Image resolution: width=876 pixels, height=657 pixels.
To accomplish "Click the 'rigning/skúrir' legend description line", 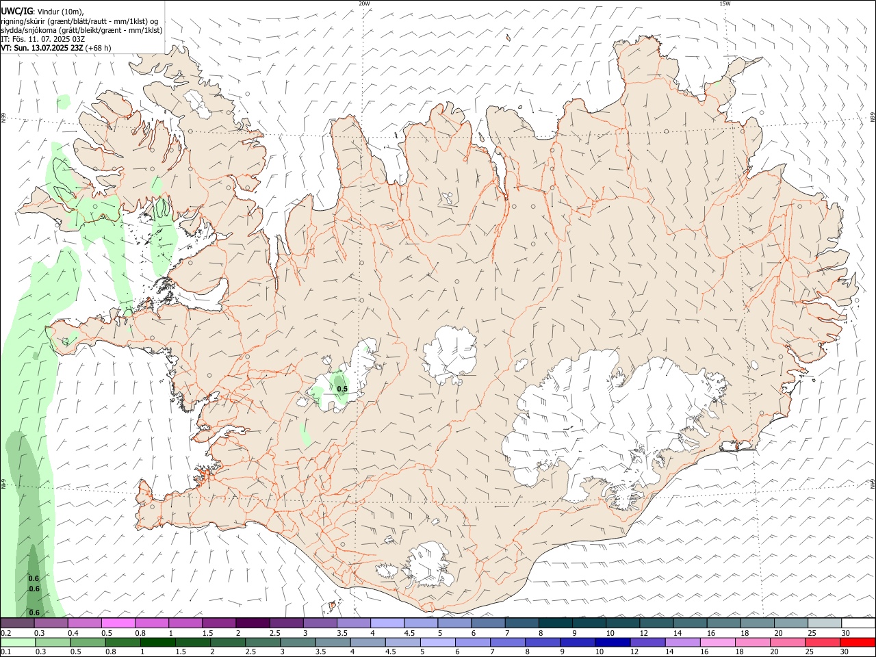I will (x=79, y=21).
